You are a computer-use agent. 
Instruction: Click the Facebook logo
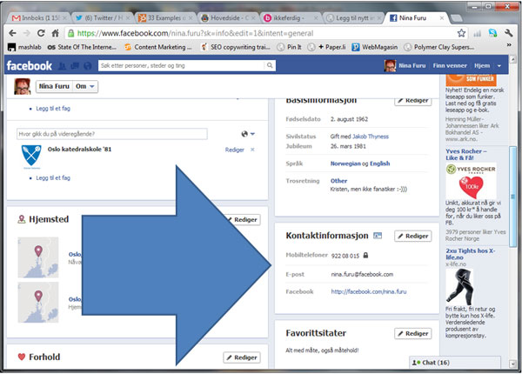point(30,65)
